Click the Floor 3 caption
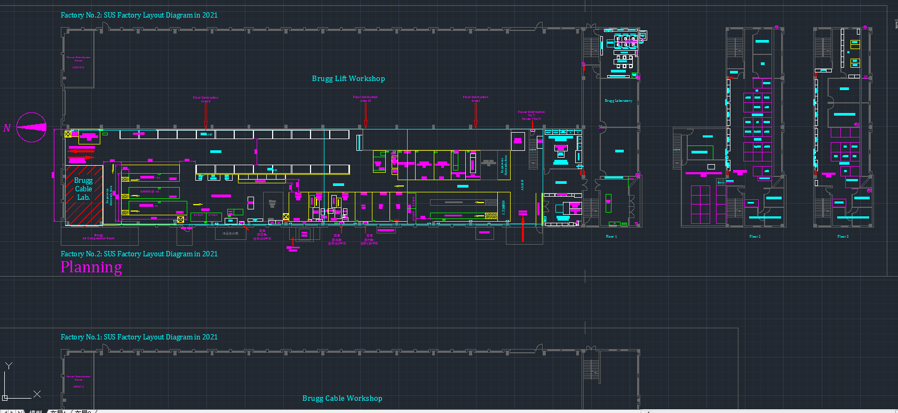This screenshot has height=413, width=898. (843, 237)
